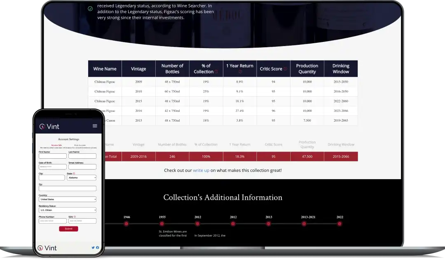The height and width of the screenshot is (261, 445).
Task: Click the 2019-2065 drinking window cell
Action: (x=341, y=120)
